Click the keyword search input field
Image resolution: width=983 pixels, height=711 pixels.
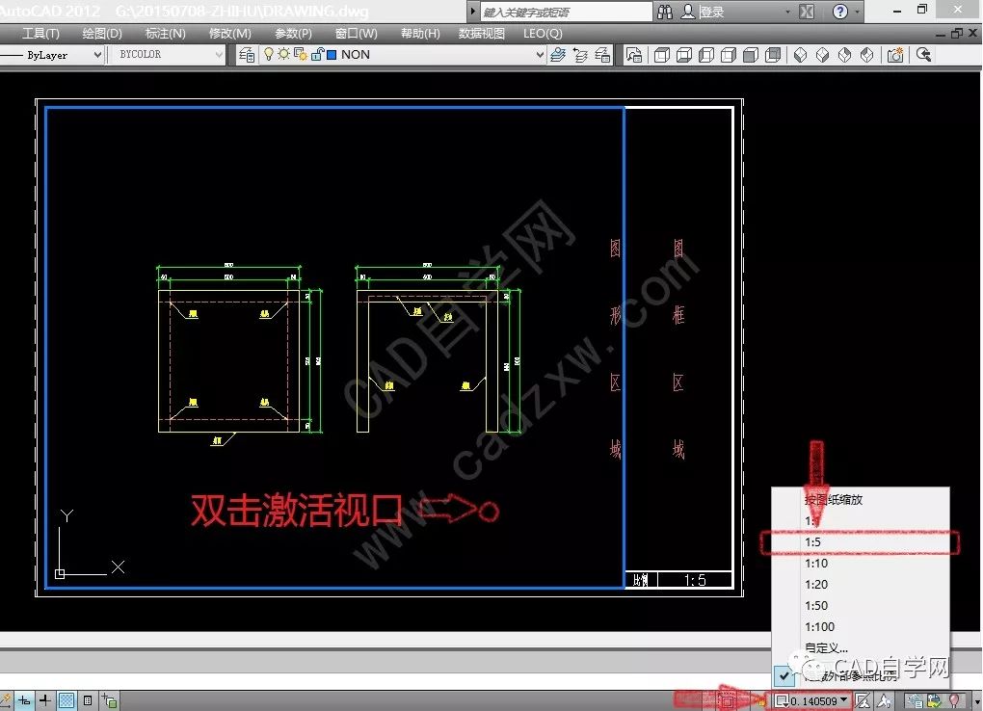(567, 12)
